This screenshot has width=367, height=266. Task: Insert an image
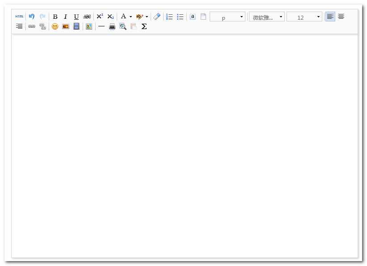(x=66, y=26)
